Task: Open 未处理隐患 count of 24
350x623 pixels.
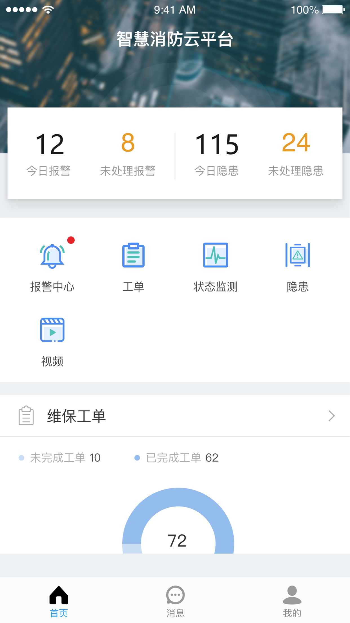Action: [x=296, y=143]
